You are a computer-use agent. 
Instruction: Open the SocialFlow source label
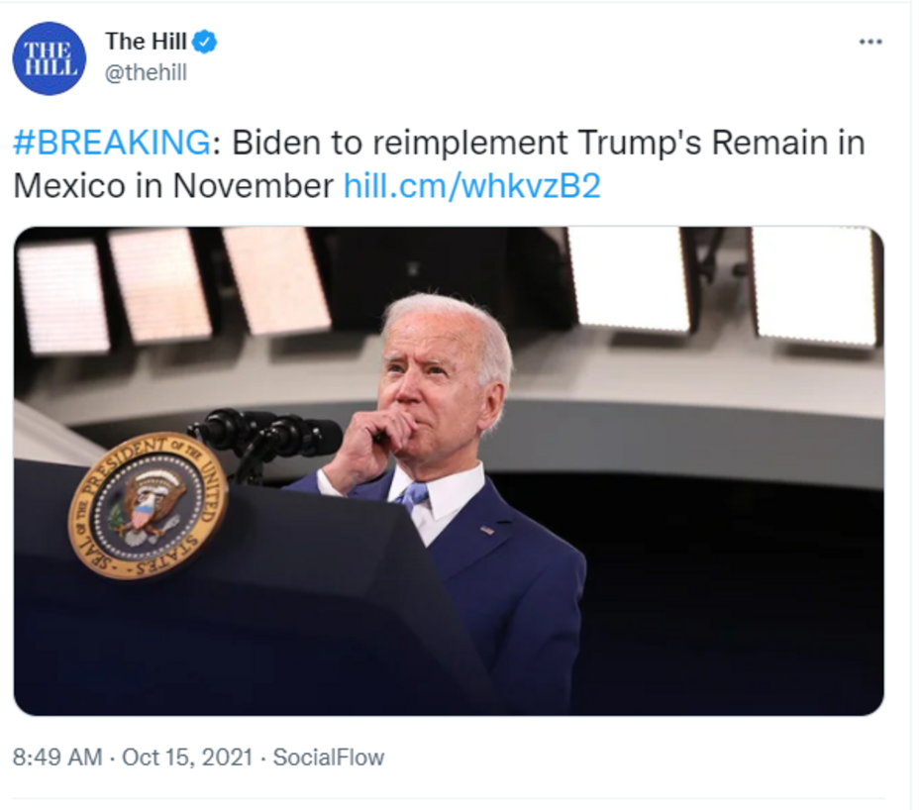click(x=329, y=758)
